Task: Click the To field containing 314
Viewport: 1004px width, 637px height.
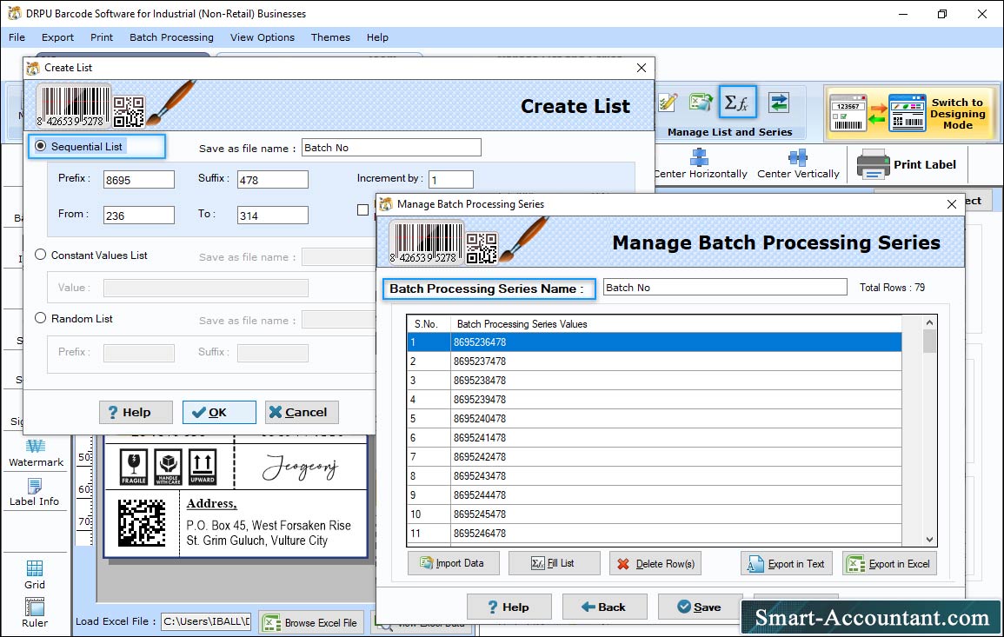Action: tap(273, 216)
